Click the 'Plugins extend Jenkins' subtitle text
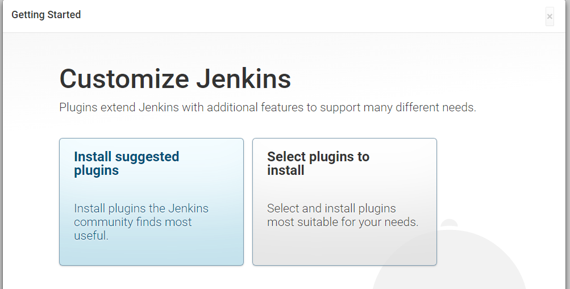This screenshot has height=289, width=570. (x=267, y=107)
